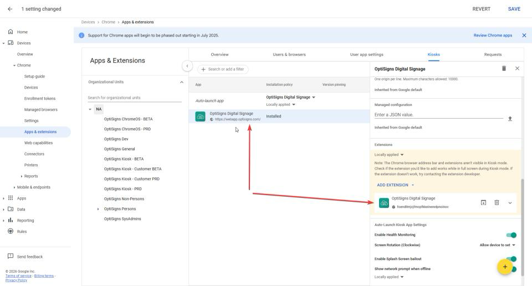
Task: Click the SAVE button
Action: coord(514,9)
